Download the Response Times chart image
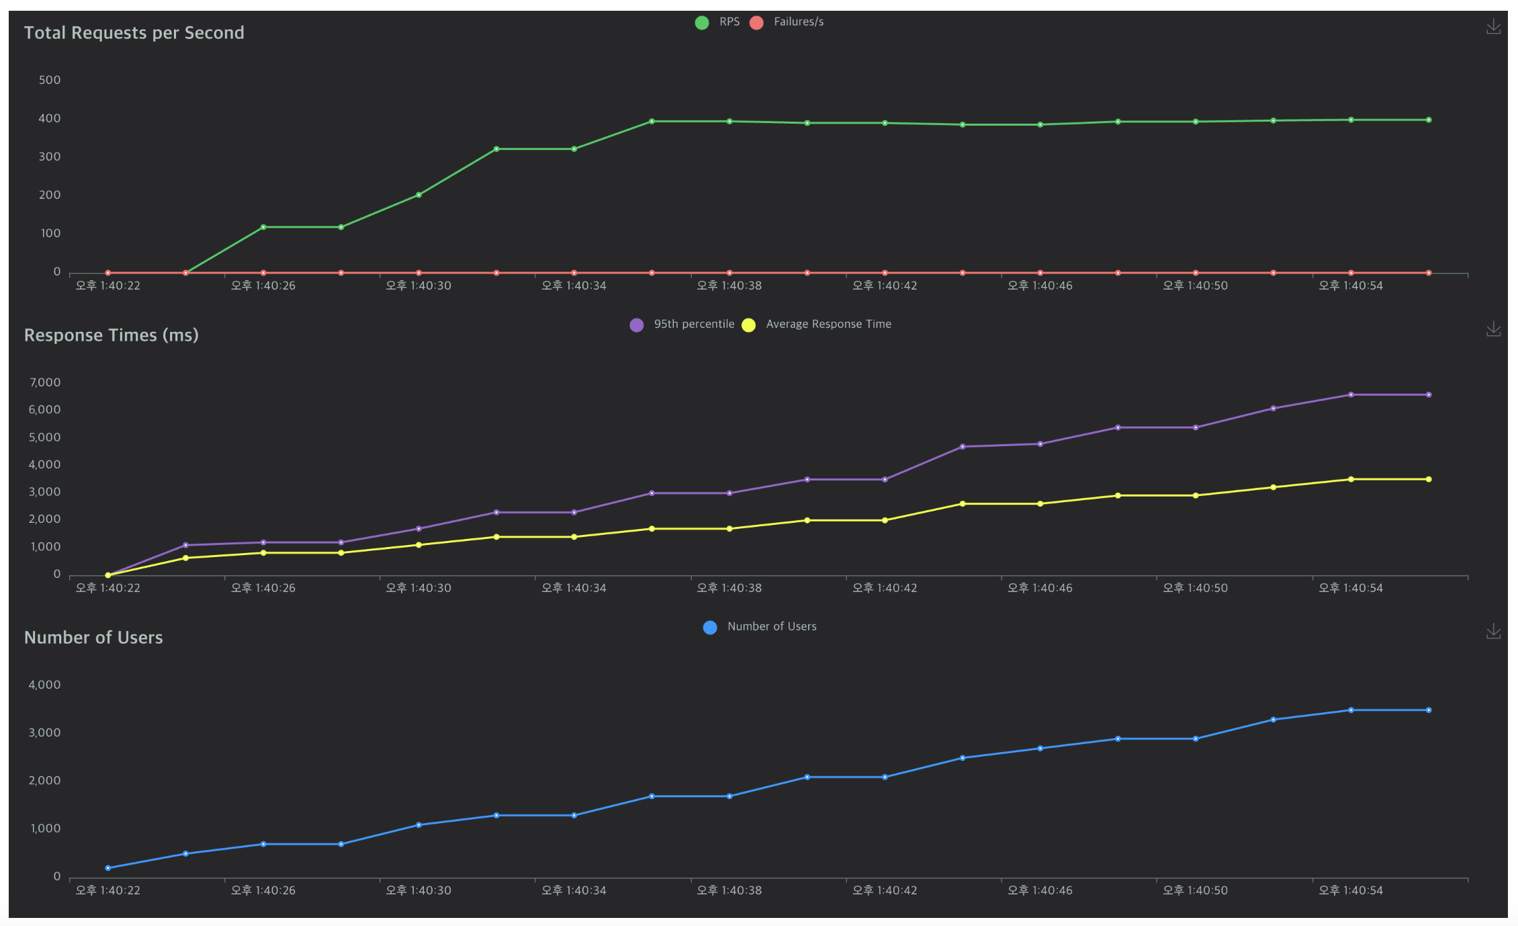The height and width of the screenshot is (926, 1518). click(x=1492, y=329)
